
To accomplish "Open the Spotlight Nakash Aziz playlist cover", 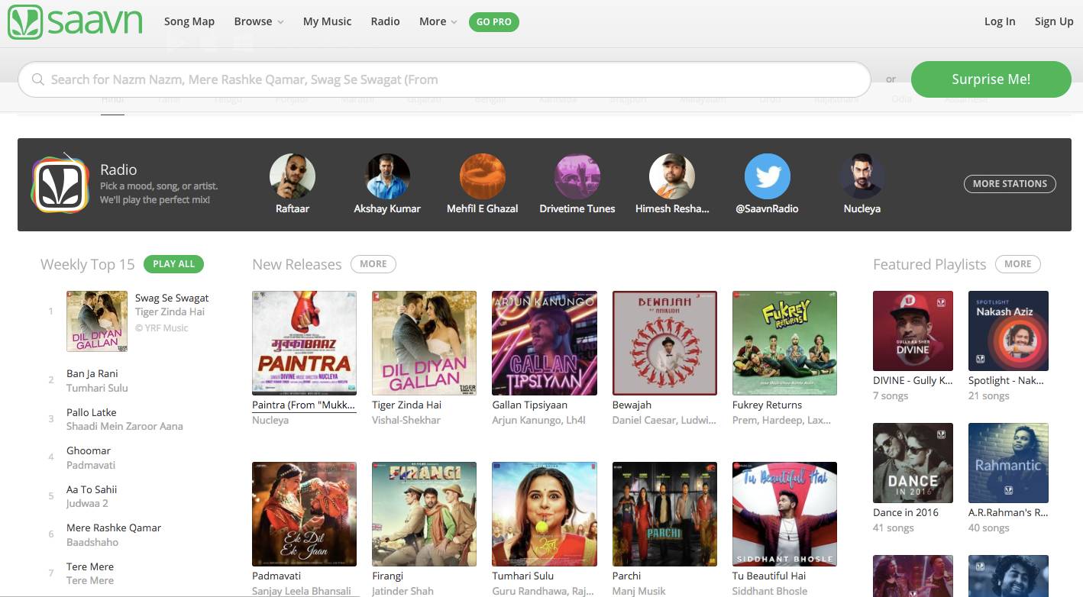I will click(1008, 331).
